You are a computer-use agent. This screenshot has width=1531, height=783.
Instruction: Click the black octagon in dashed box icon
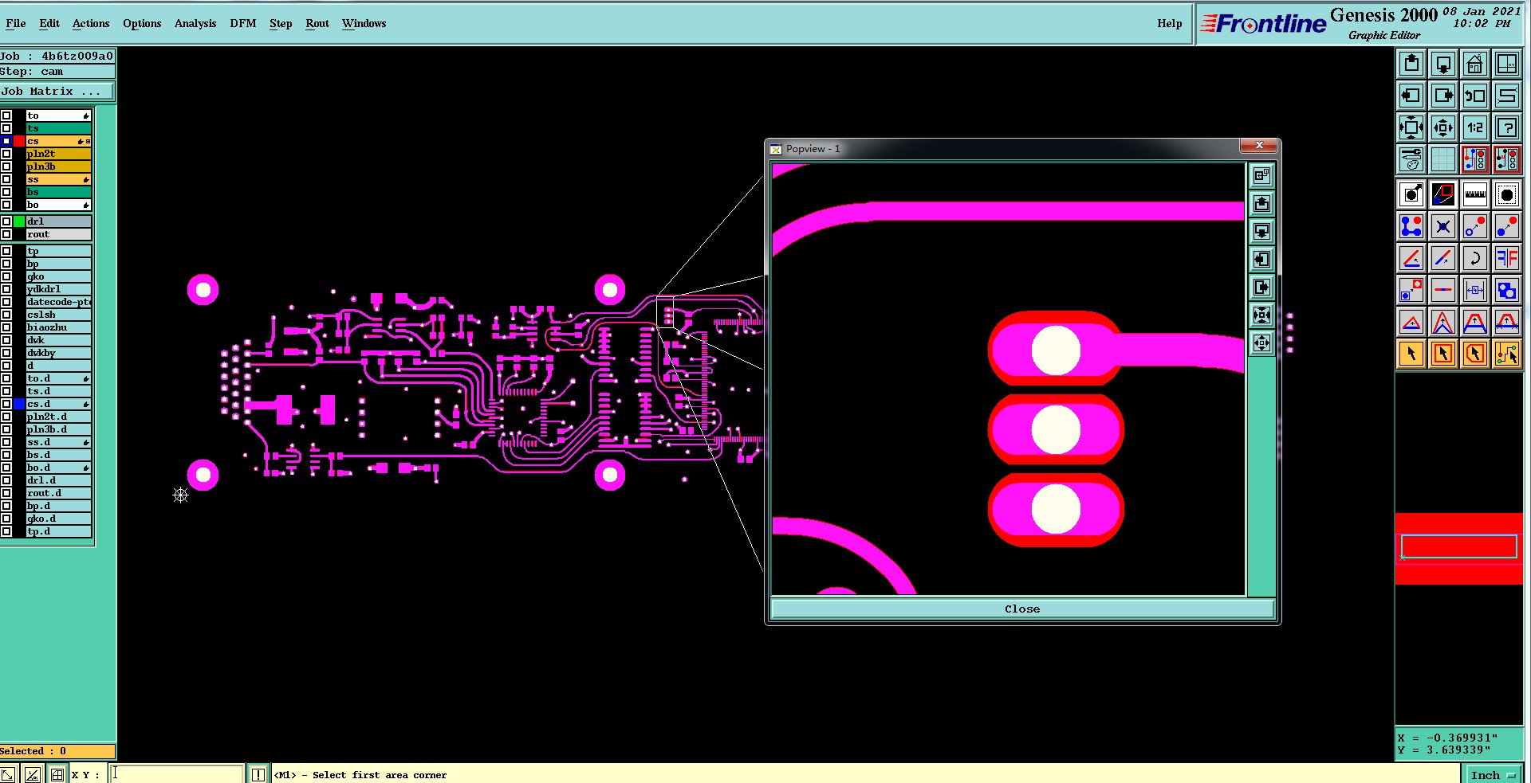pos(1507,194)
